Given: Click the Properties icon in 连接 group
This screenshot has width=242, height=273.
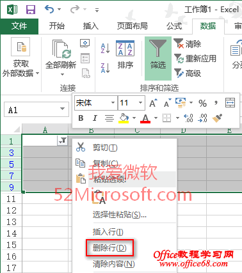Looking at the screenshot, I should click(x=85, y=58).
